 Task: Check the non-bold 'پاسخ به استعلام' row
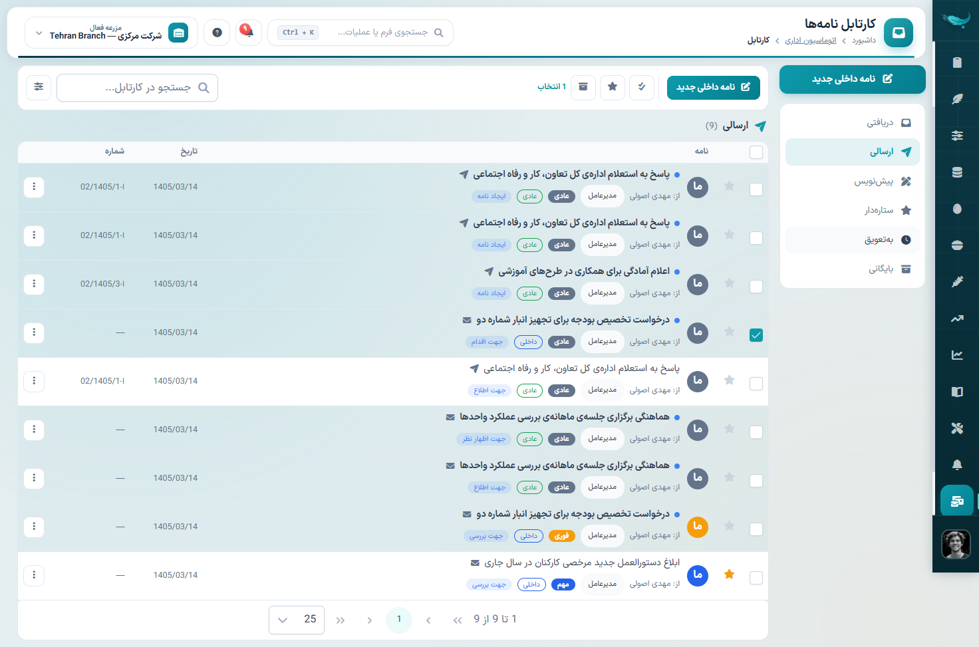coord(756,384)
